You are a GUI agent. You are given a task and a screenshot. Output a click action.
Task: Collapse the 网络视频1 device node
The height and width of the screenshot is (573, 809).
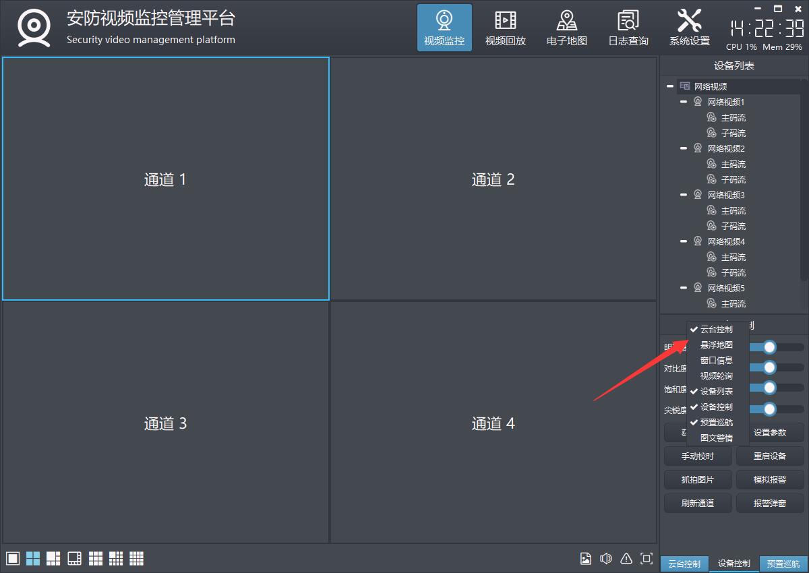[x=684, y=102]
